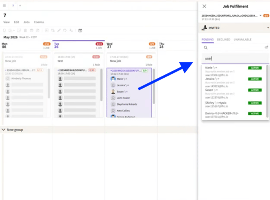
Task: Open the job selector dropdown arrow
Action: point(260,15)
